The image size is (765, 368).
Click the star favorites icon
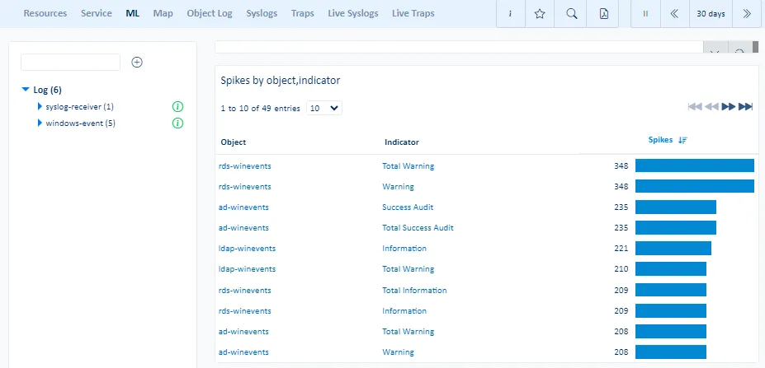[x=541, y=14]
